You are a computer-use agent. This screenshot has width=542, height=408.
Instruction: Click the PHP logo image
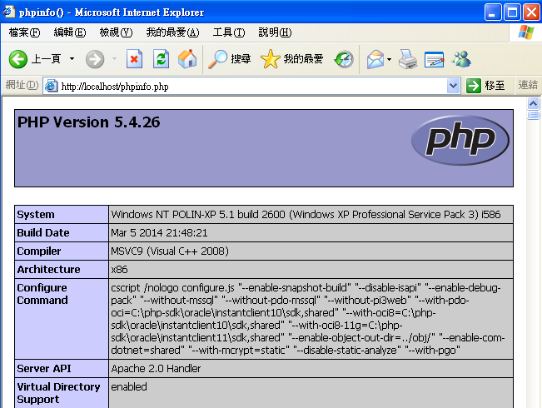pos(460,140)
